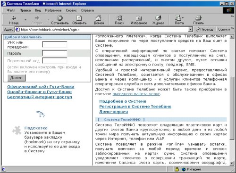Click the telephone handset icon
The width and height of the screenshot is (236, 173).
tap(41, 114)
